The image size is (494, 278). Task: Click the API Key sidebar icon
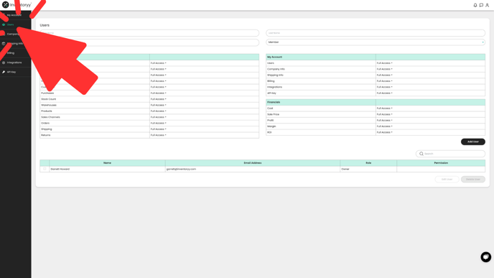[x=4, y=72]
